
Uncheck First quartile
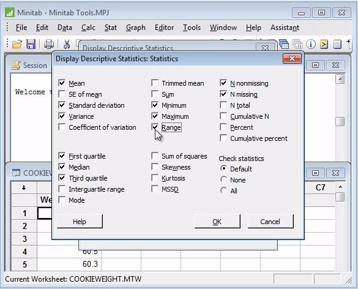pyautogui.click(x=62, y=156)
